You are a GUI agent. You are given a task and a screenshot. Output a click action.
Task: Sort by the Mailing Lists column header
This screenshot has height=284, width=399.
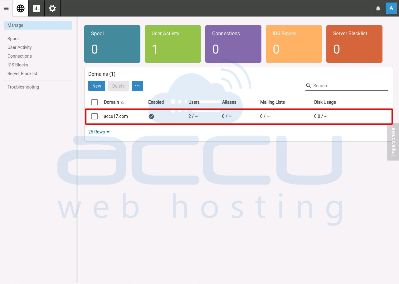272,102
